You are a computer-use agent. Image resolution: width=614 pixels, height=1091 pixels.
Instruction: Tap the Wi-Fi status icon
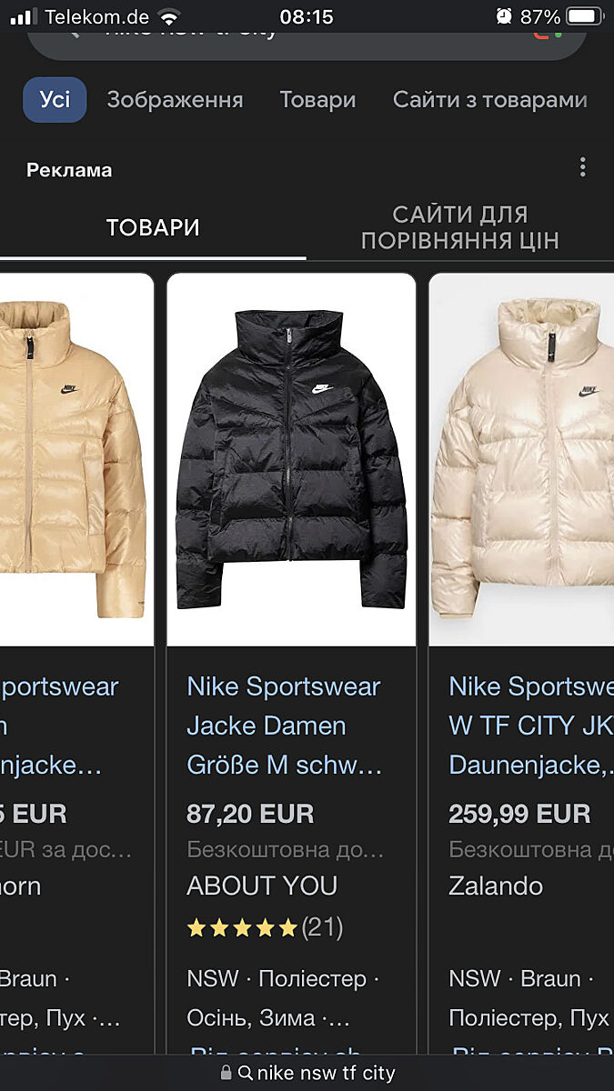(x=168, y=16)
